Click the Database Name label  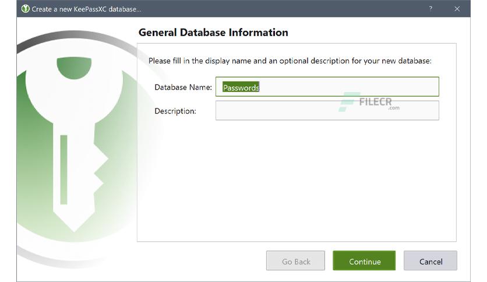pos(183,87)
